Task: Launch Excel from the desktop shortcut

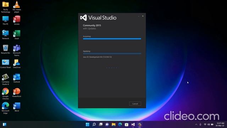Action: pos(17,35)
